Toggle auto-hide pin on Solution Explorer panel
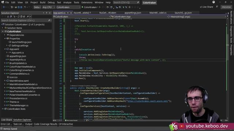Screen dimensions: 234x131 [46, 13]
